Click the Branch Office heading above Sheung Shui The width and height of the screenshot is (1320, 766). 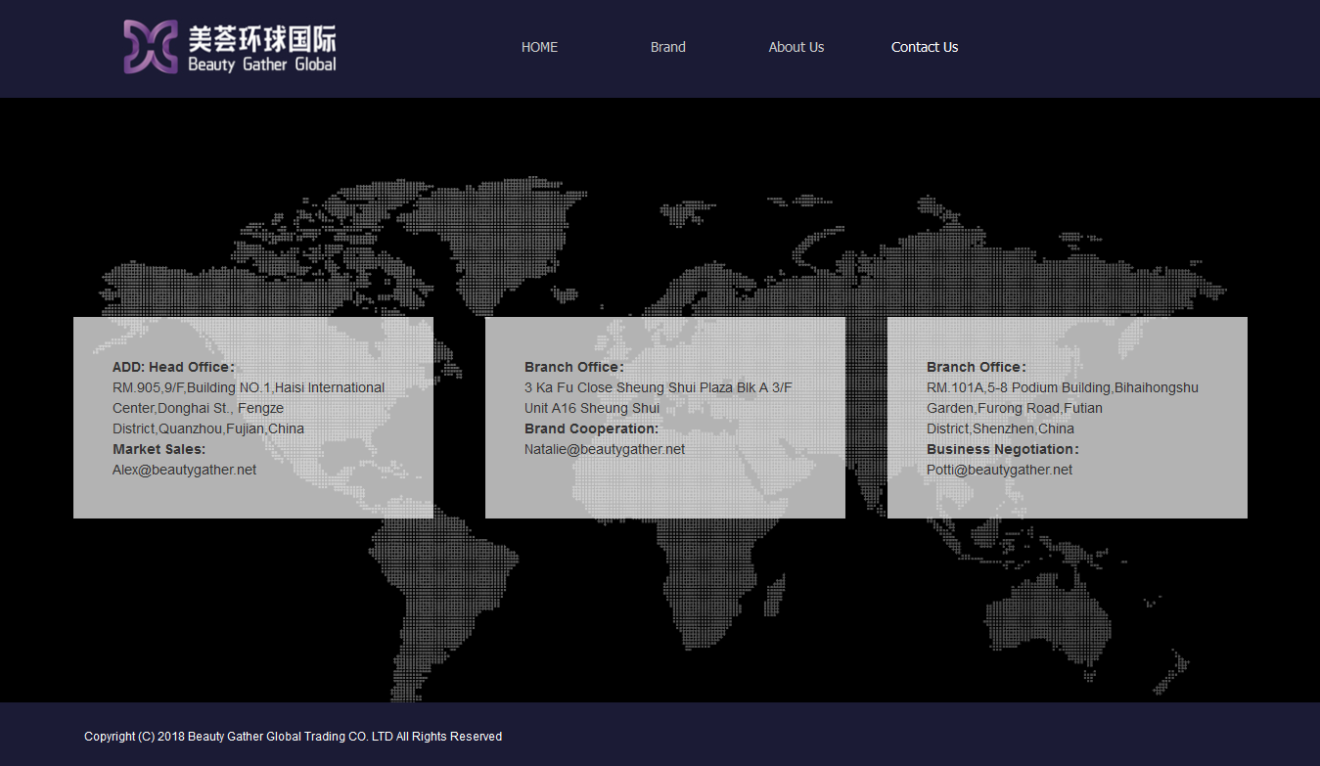pyautogui.click(x=573, y=367)
